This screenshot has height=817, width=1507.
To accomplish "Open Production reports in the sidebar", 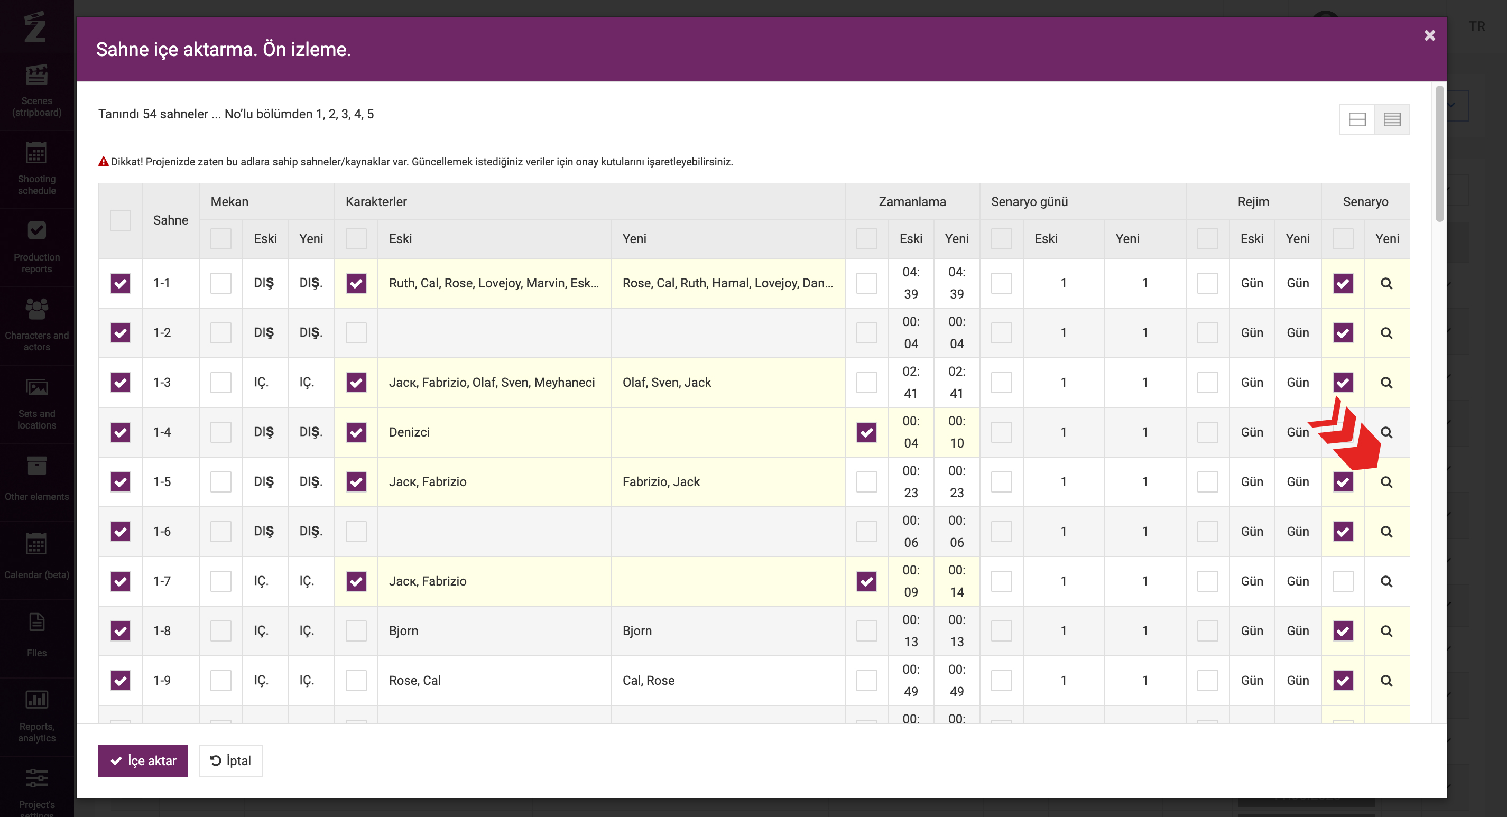I will 36,247.
